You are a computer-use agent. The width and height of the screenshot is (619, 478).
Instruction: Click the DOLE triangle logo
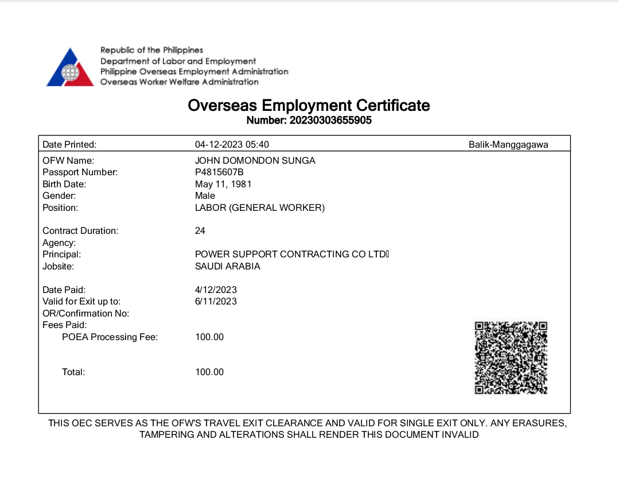pyautogui.click(x=70, y=67)
